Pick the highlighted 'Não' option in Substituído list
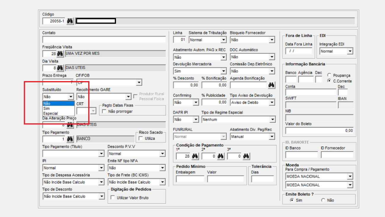Screen dimensions: 385x217 [x=59, y=104]
